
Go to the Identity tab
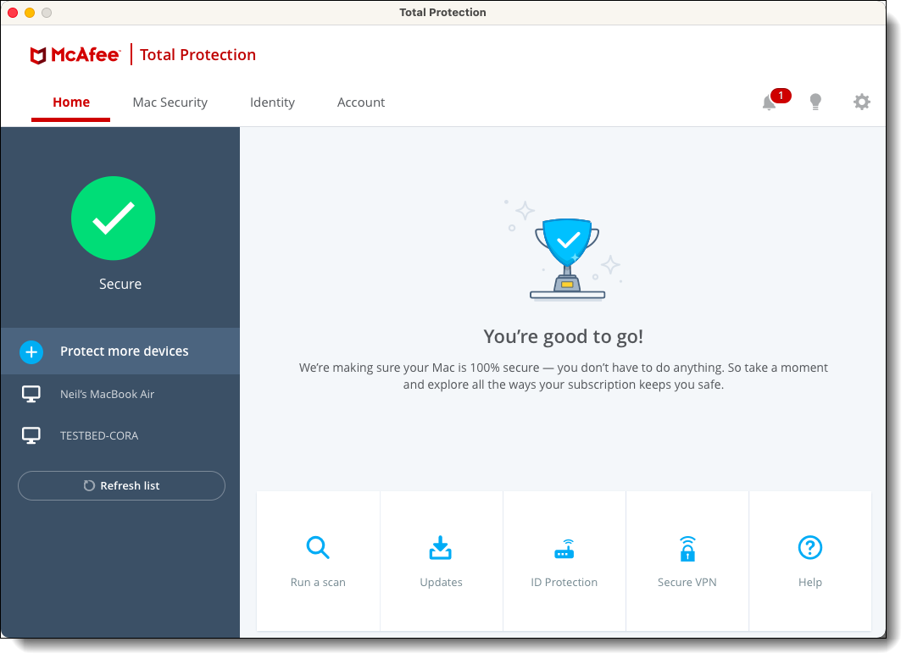[272, 102]
